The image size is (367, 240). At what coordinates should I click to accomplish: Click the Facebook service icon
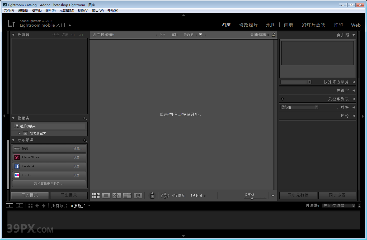tap(17, 166)
